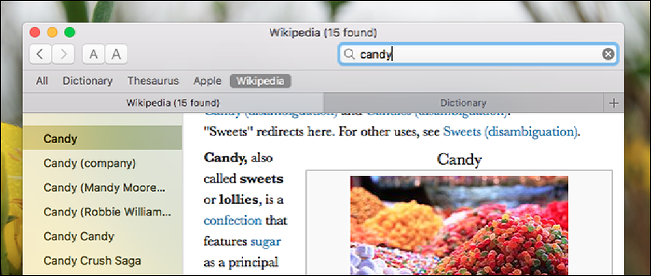Select Candy Candy in results list
Screen dimensions: 651x276
tap(103, 236)
